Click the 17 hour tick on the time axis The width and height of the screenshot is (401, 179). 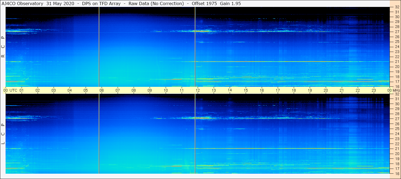tap(278, 91)
